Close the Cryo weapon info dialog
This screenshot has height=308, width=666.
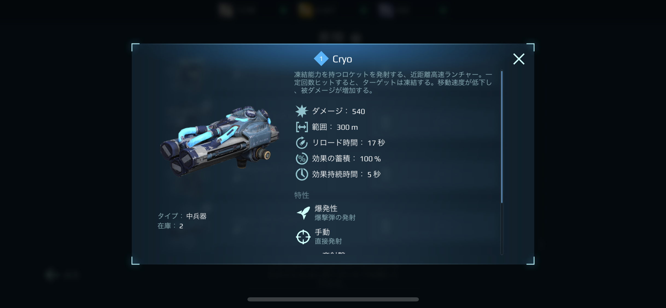[519, 59]
